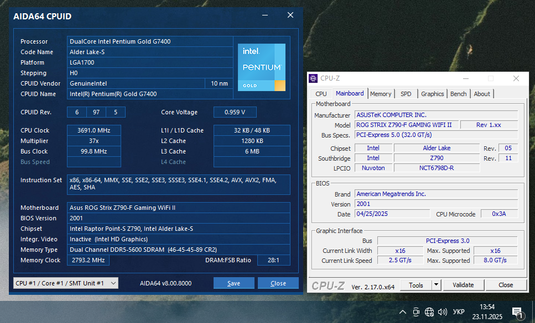Click the Save button in AIDA64 CPUID
Screen dimensions: 535x323
click(233, 283)
